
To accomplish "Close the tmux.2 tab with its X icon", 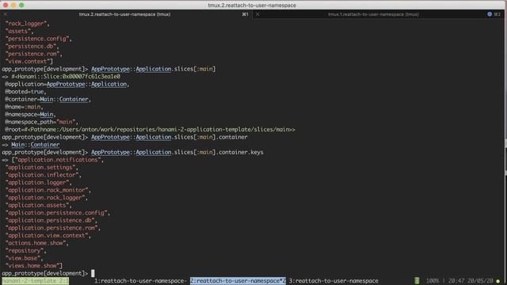I will [6, 14].
